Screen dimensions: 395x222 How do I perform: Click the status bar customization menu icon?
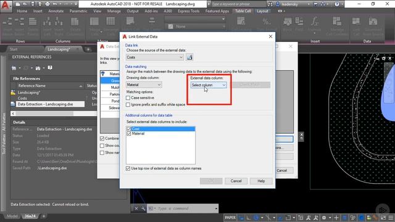pyautogui.click(x=391, y=218)
